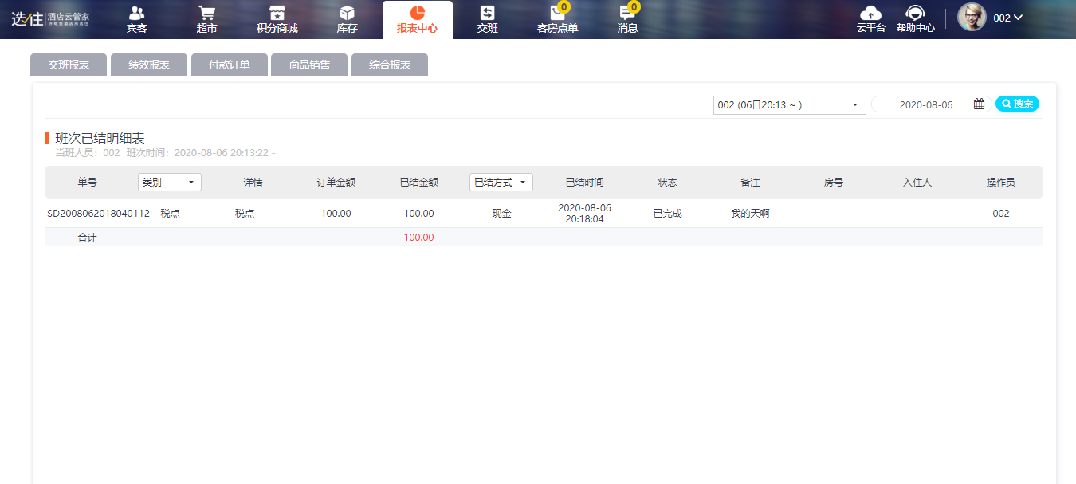Viewport: 1076px width, 484px height.
Task: Open the 帮助中心 help center
Action: pyautogui.click(x=915, y=19)
